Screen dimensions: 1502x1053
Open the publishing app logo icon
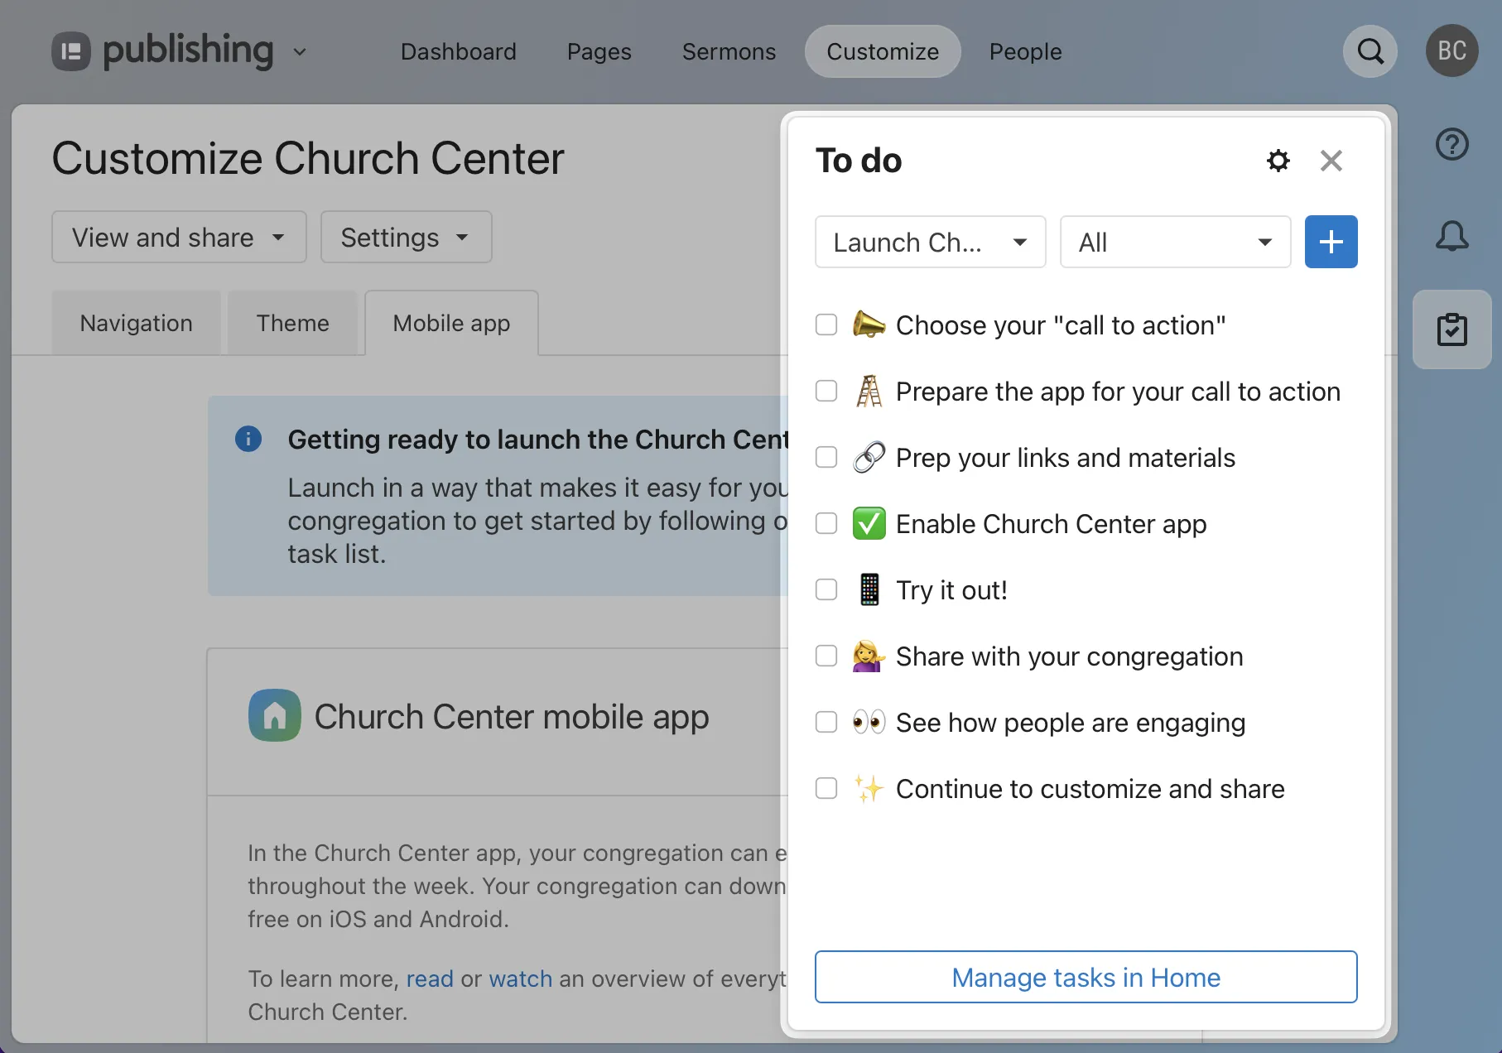(71, 50)
